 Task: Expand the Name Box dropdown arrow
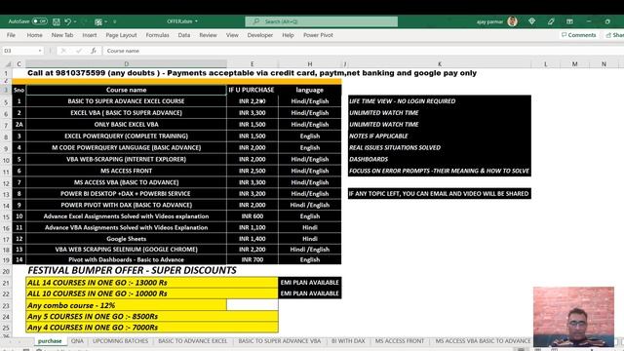pyautogui.click(x=40, y=51)
